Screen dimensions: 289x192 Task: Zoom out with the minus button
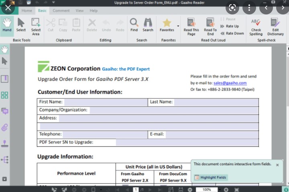tap(190, 190)
